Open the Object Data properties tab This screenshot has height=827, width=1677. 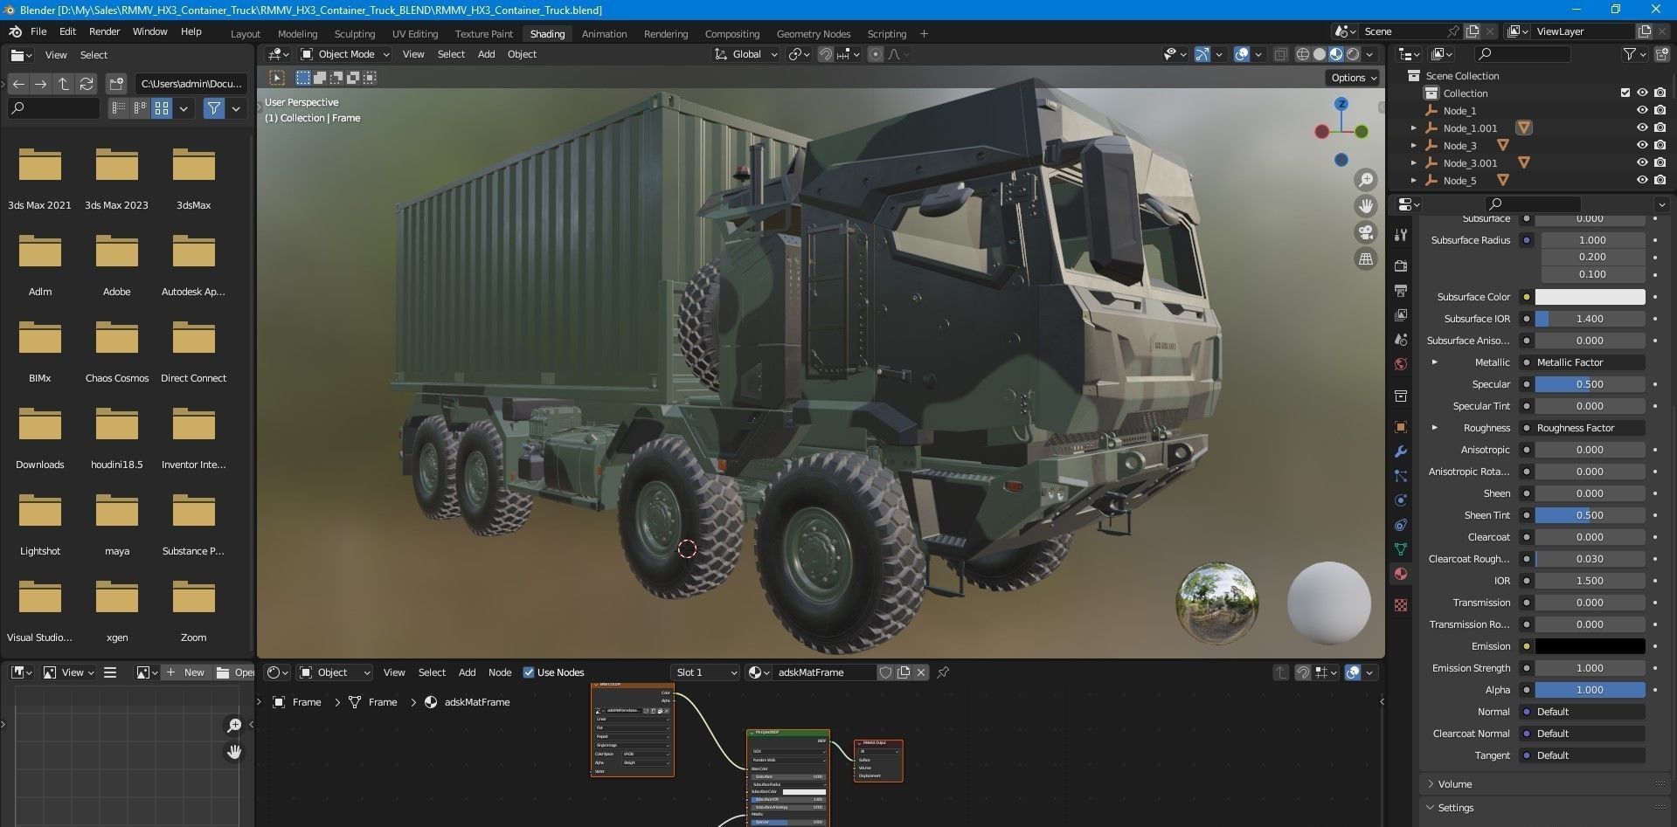click(1401, 549)
